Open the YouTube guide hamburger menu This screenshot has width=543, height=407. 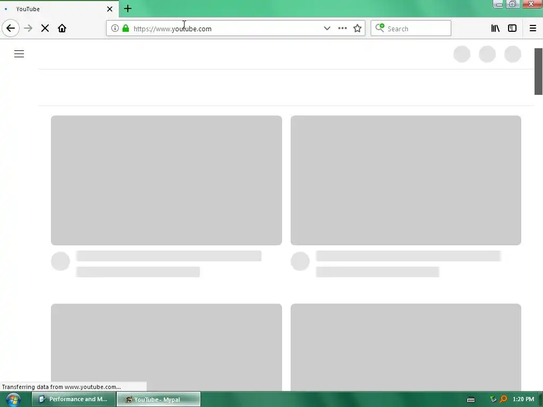19,54
